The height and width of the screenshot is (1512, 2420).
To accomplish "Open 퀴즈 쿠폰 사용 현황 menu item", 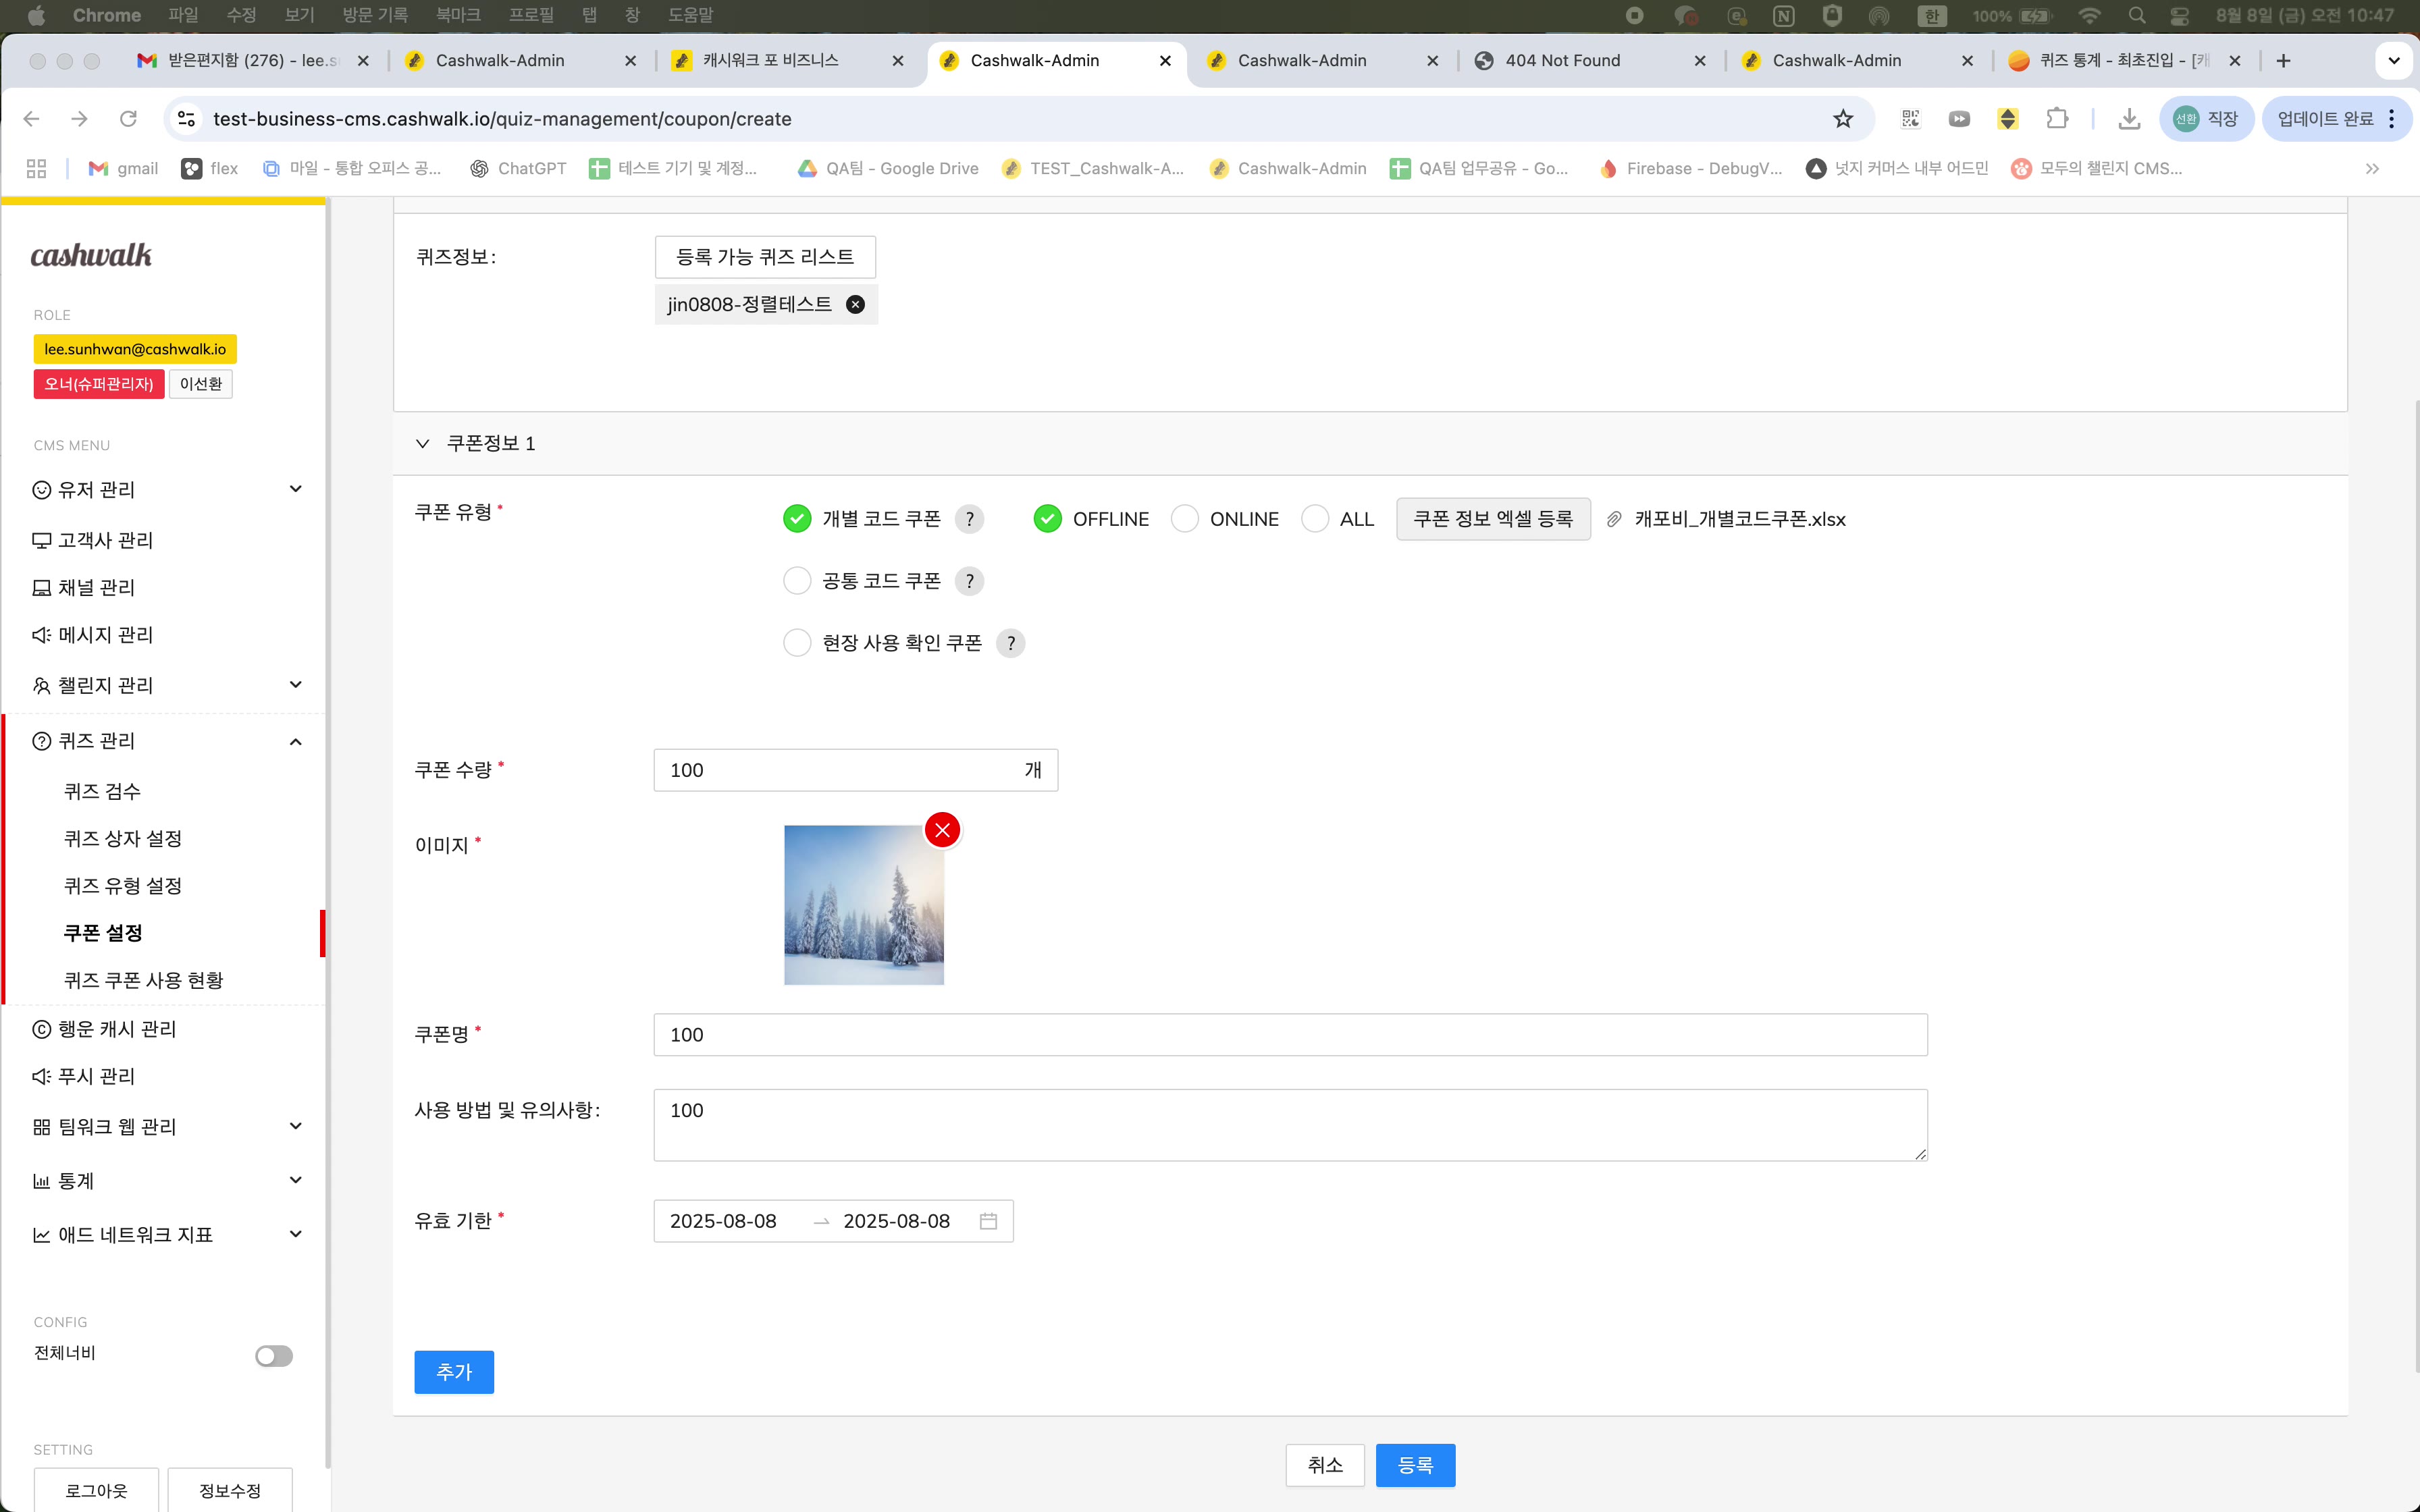I will coord(144,980).
